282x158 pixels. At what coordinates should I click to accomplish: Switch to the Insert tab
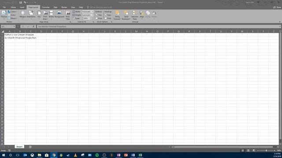click(x=22, y=7)
